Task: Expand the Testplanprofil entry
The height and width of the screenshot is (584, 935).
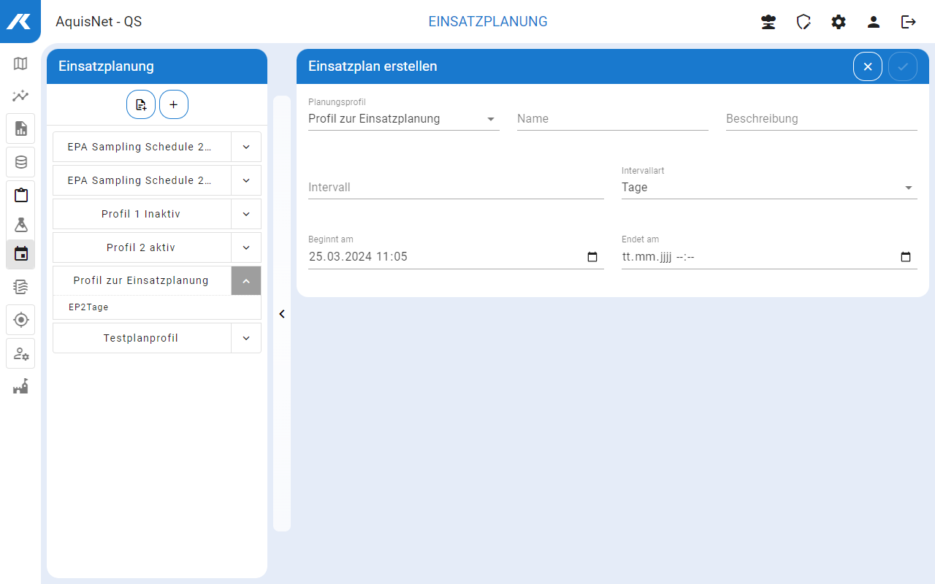Action: point(246,338)
